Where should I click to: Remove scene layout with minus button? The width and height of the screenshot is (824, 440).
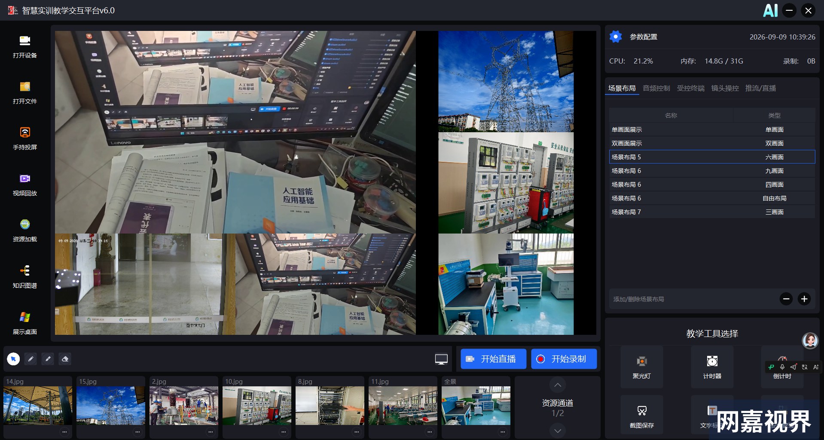786,299
